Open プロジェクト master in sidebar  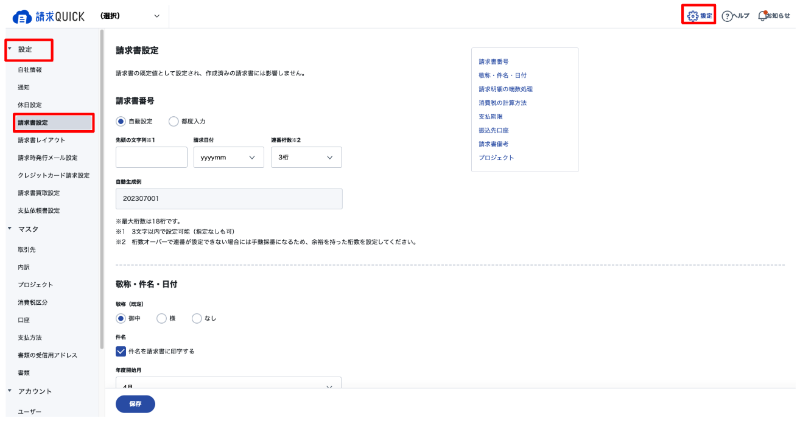(36, 285)
